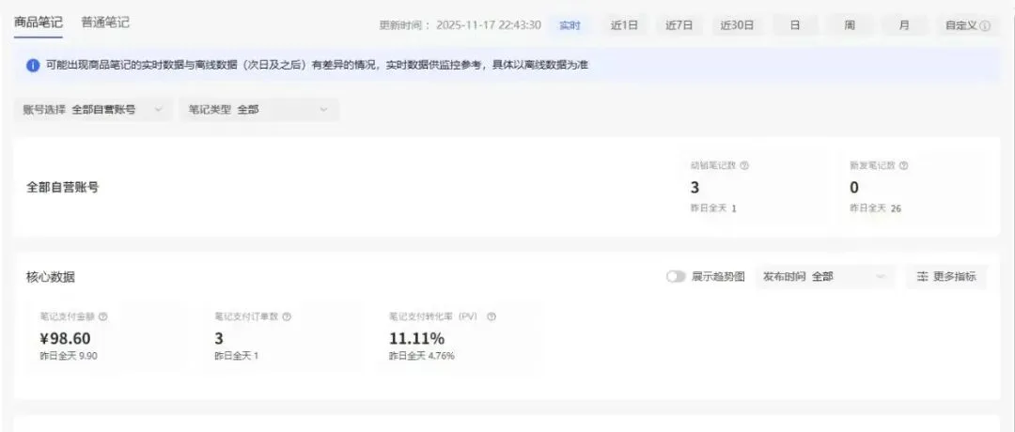
Task: Expand the 笔记类型 dropdown
Action: pos(259,110)
